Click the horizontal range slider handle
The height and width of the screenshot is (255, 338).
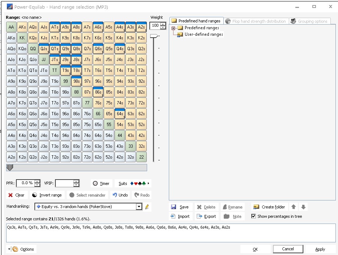coord(10,167)
